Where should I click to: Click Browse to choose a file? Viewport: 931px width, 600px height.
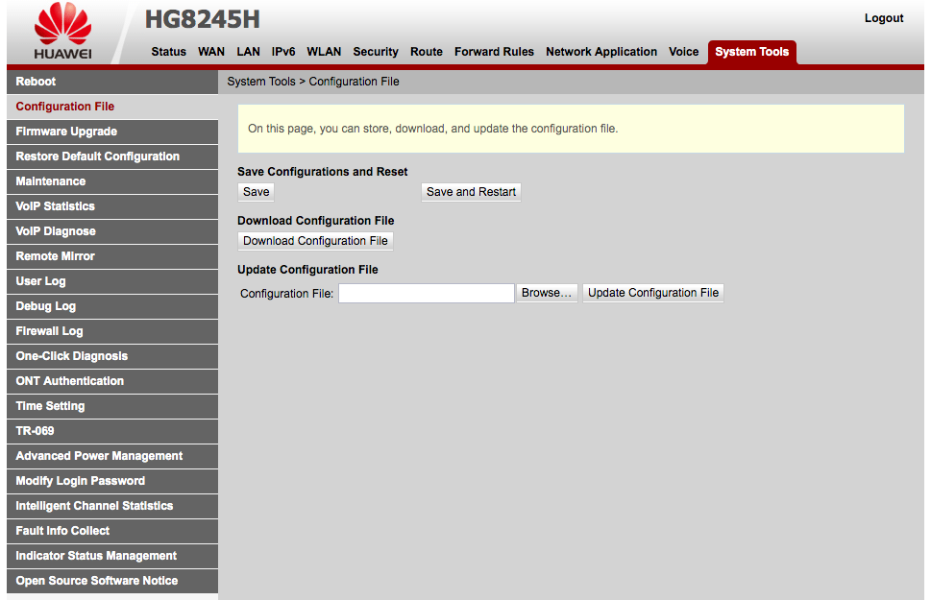click(547, 293)
